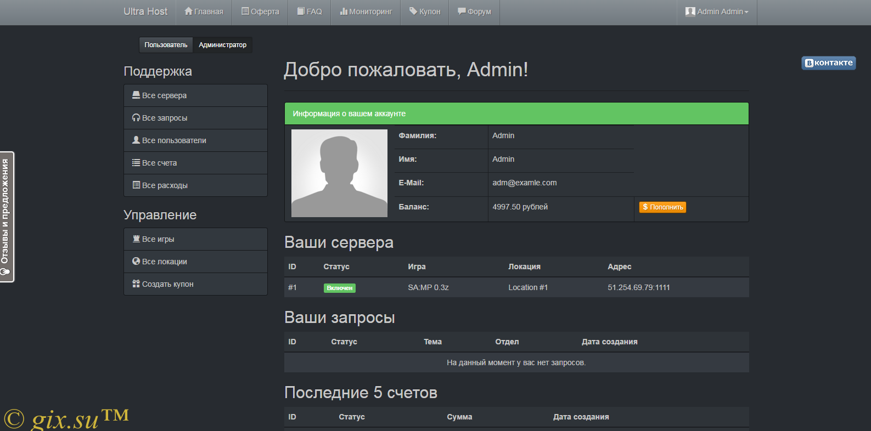Screen dimensions: 871x431
Task: Click the gift icon beside Создать купон
Action: (136, 283)
